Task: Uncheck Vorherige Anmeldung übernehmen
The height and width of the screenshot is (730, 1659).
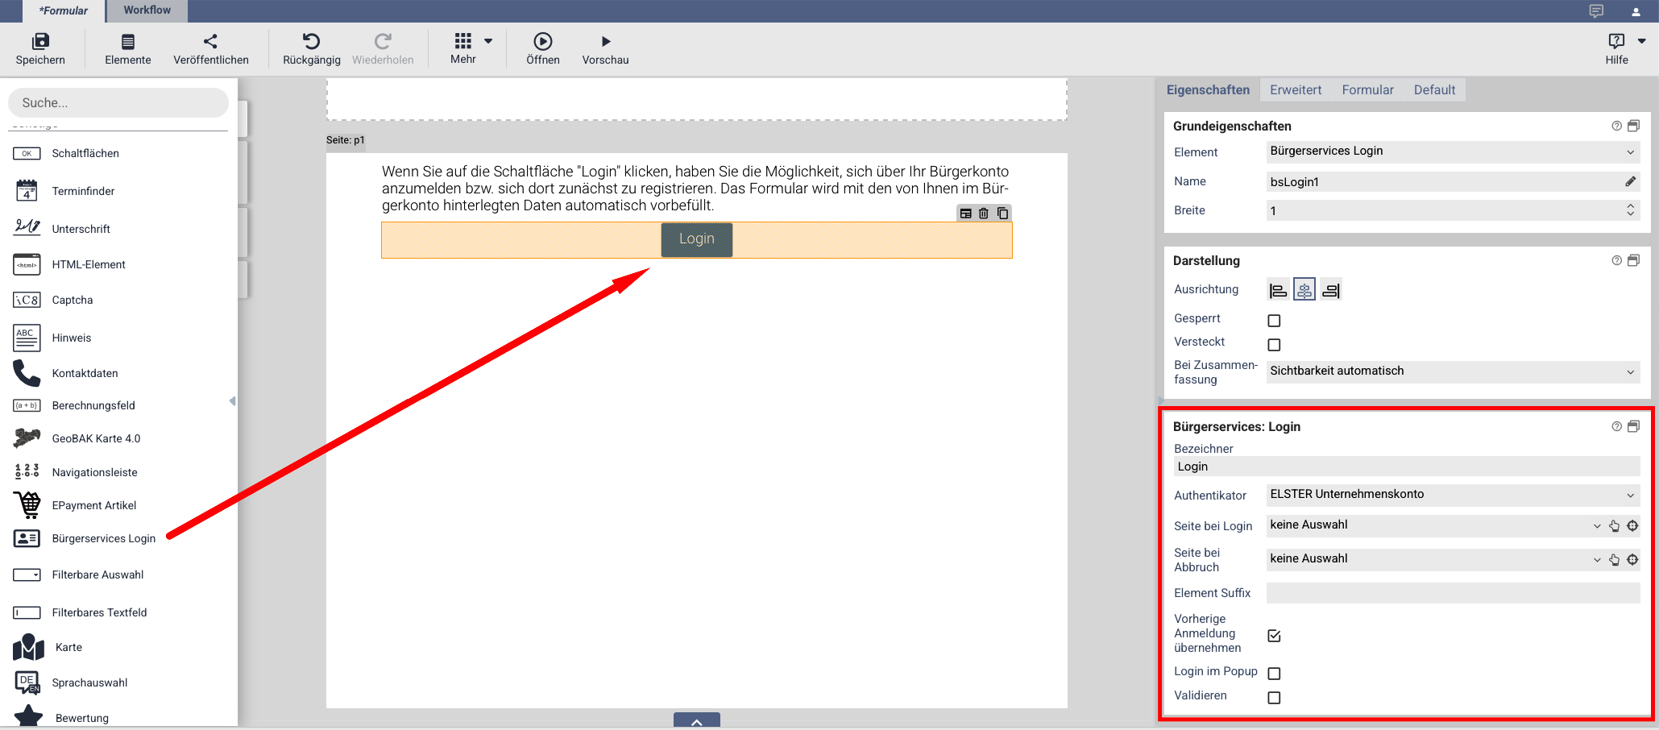Action: point(1274,636)
